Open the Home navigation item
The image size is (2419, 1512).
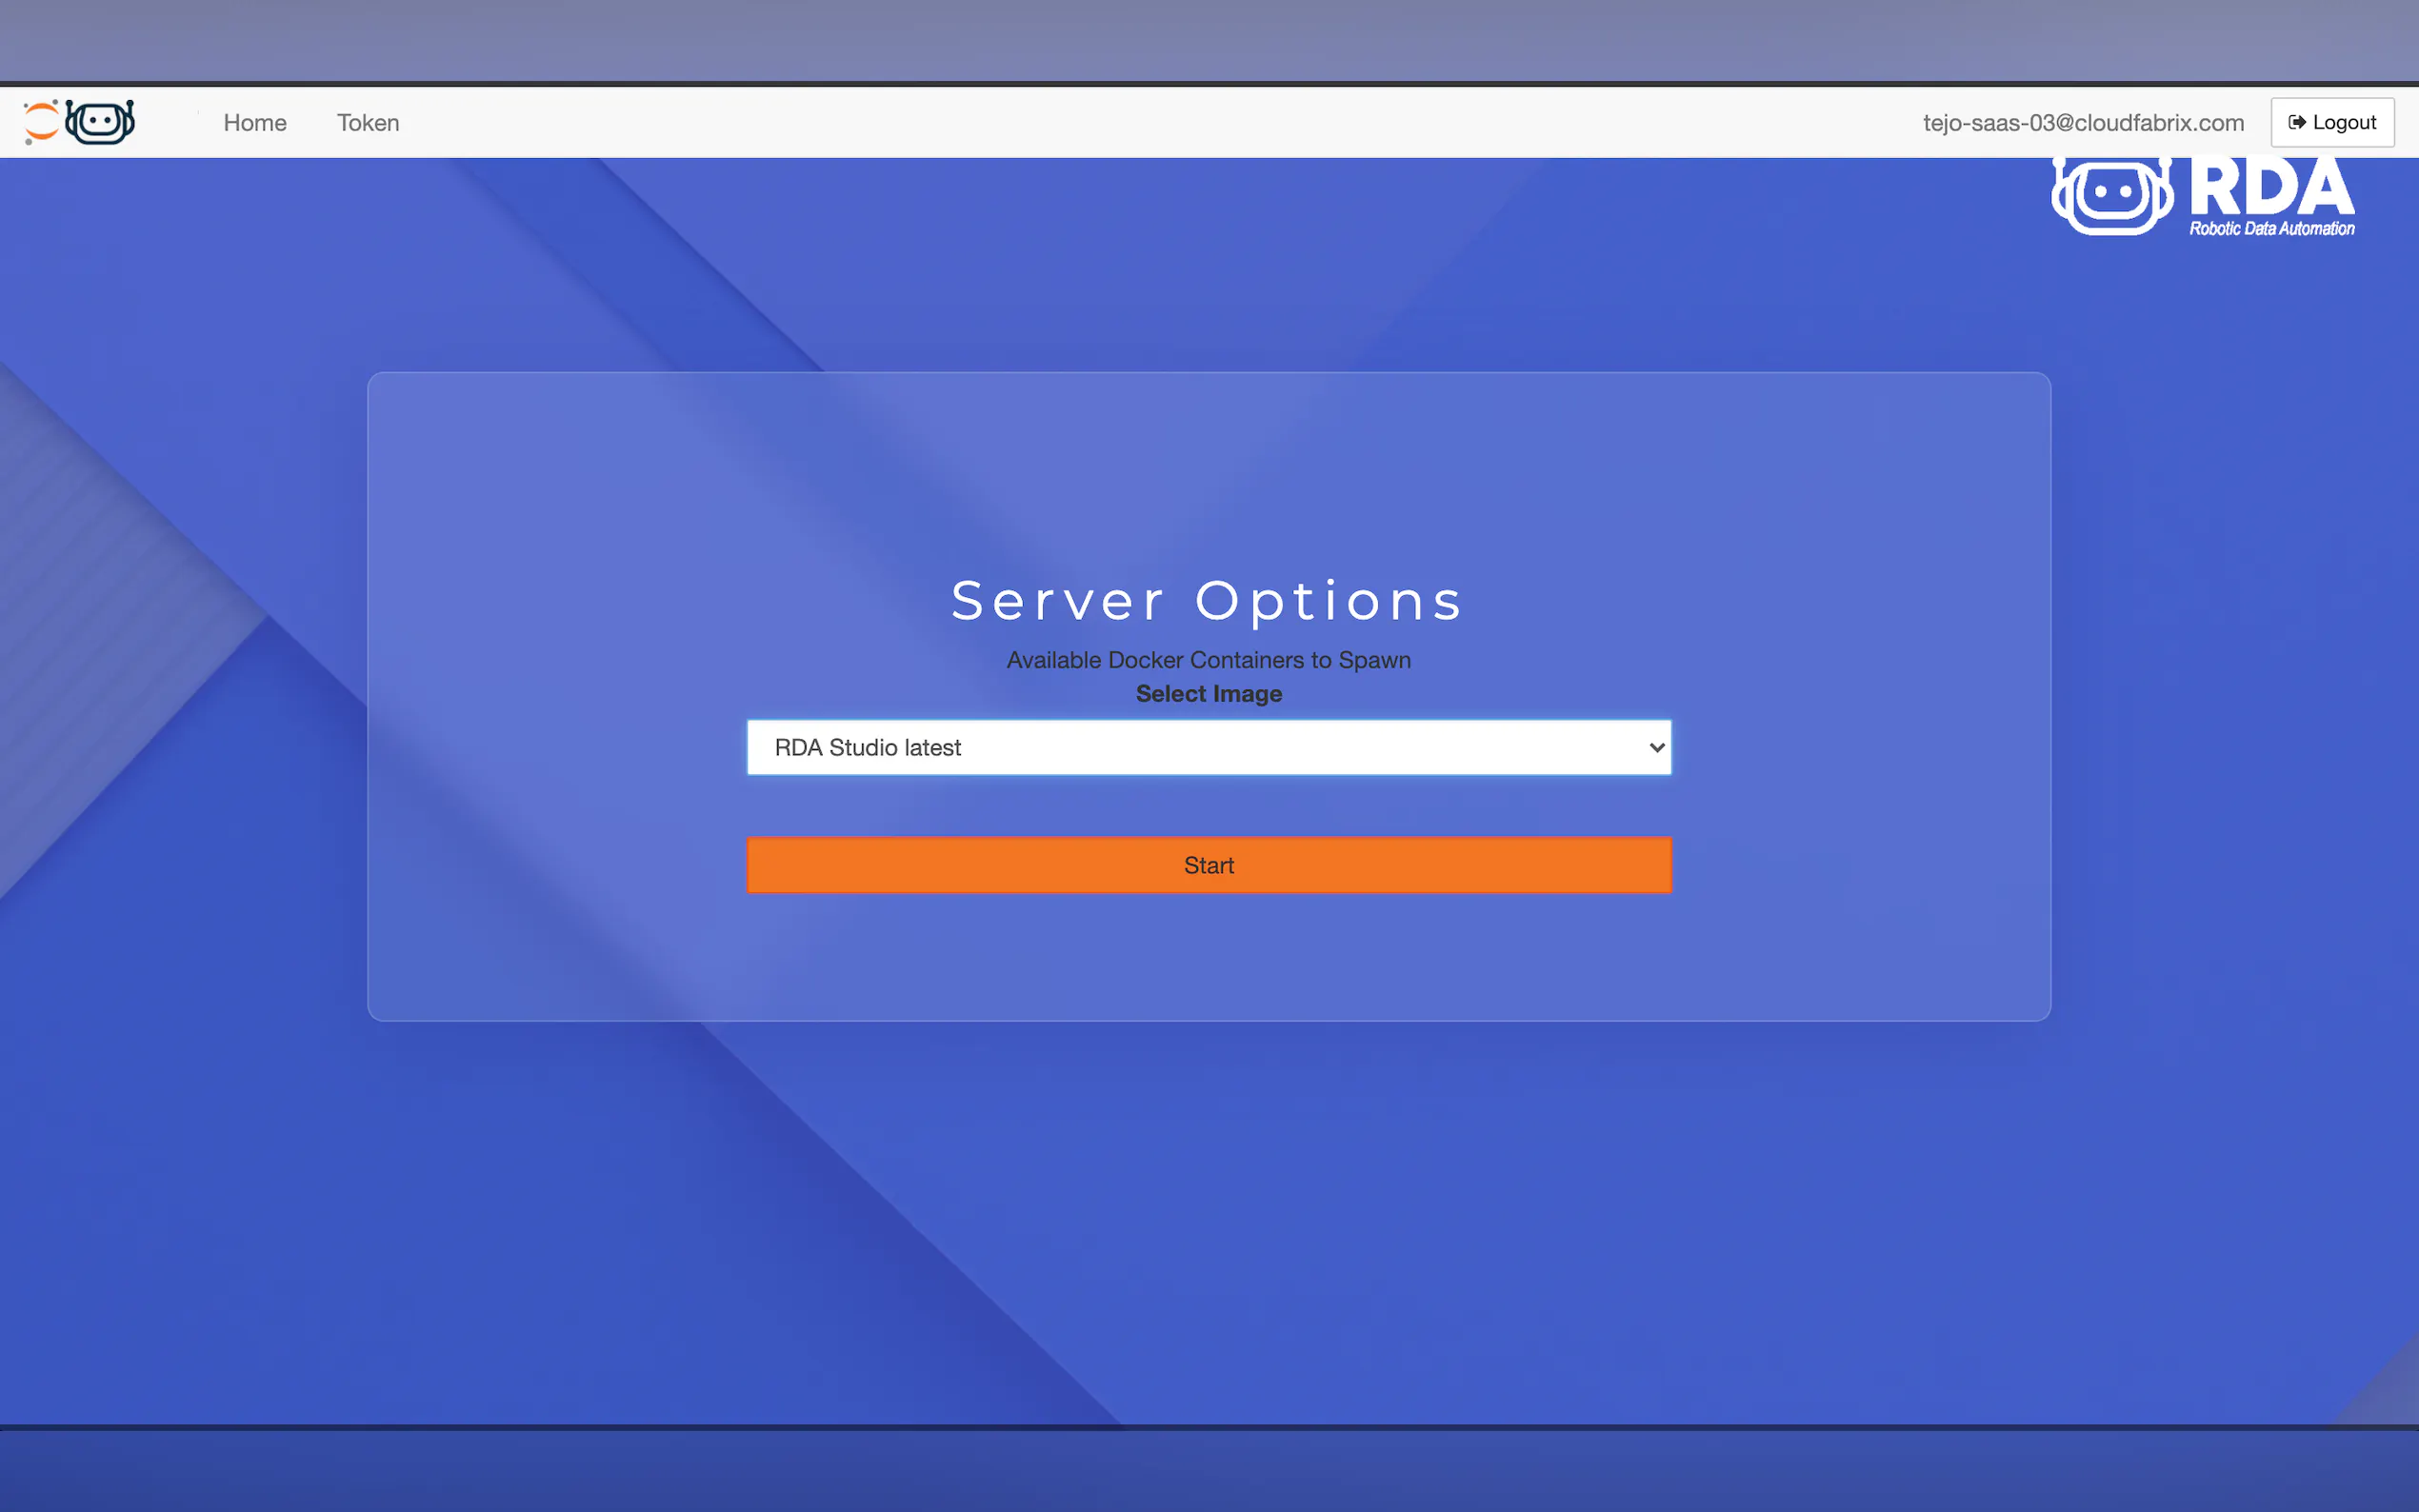[255, 122]
